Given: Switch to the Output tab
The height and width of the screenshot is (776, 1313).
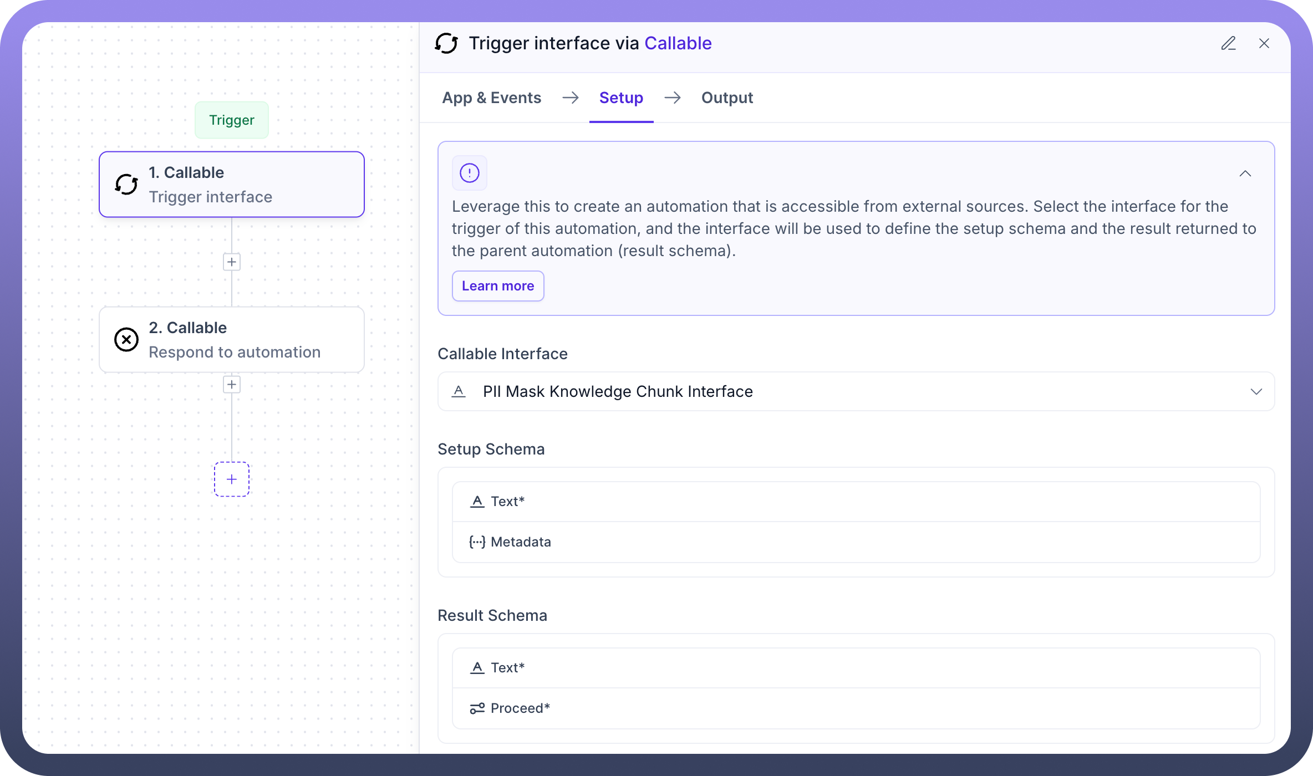Looking at the screenshot, I should point(726,98).
